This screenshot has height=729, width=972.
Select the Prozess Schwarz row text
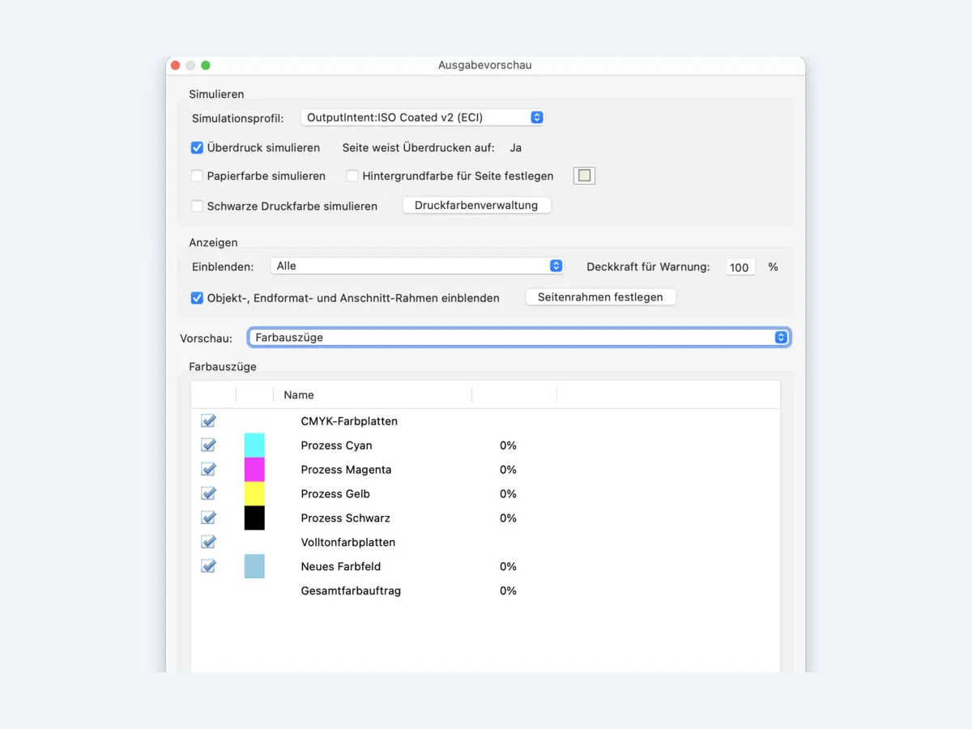point(345,518)
